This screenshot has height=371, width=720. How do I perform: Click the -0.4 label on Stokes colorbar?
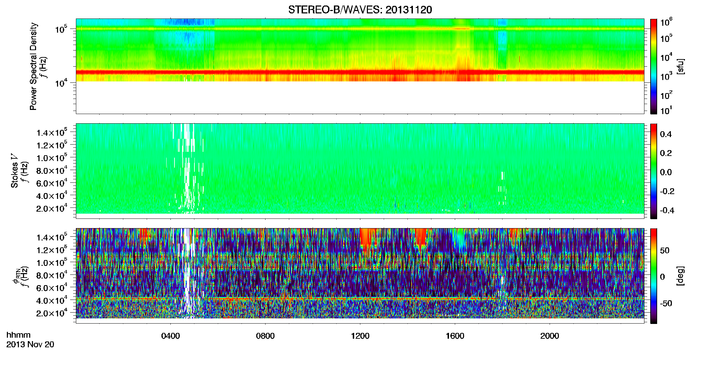pos(667,210)
